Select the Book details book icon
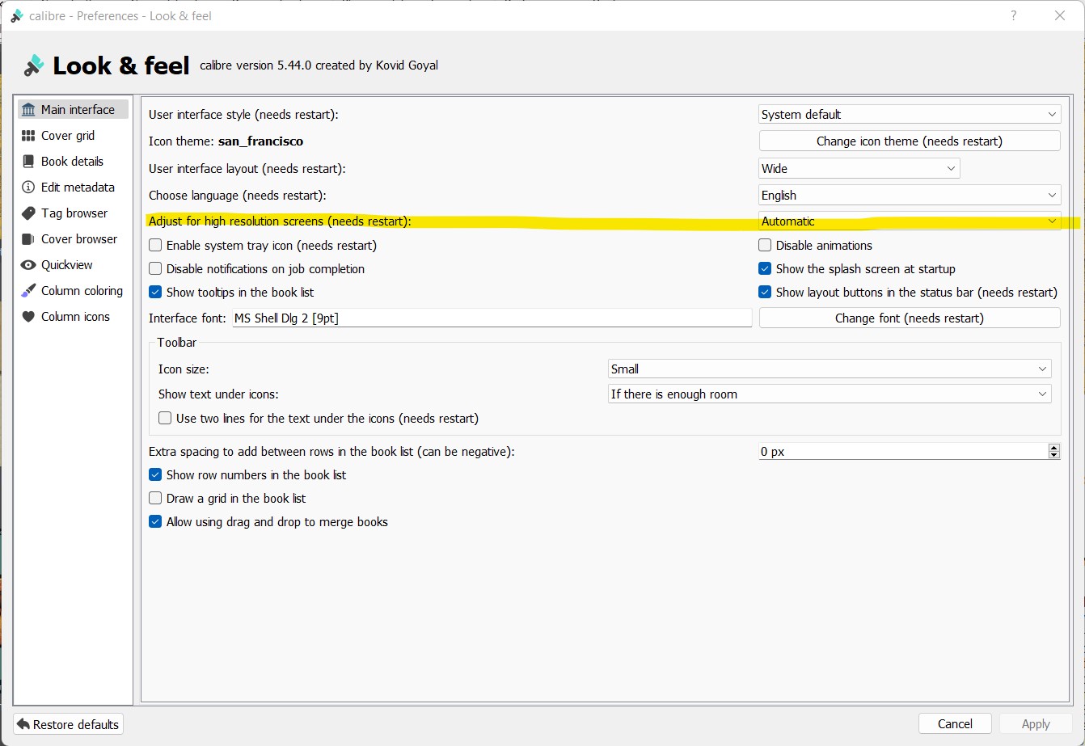 (29, 162)
